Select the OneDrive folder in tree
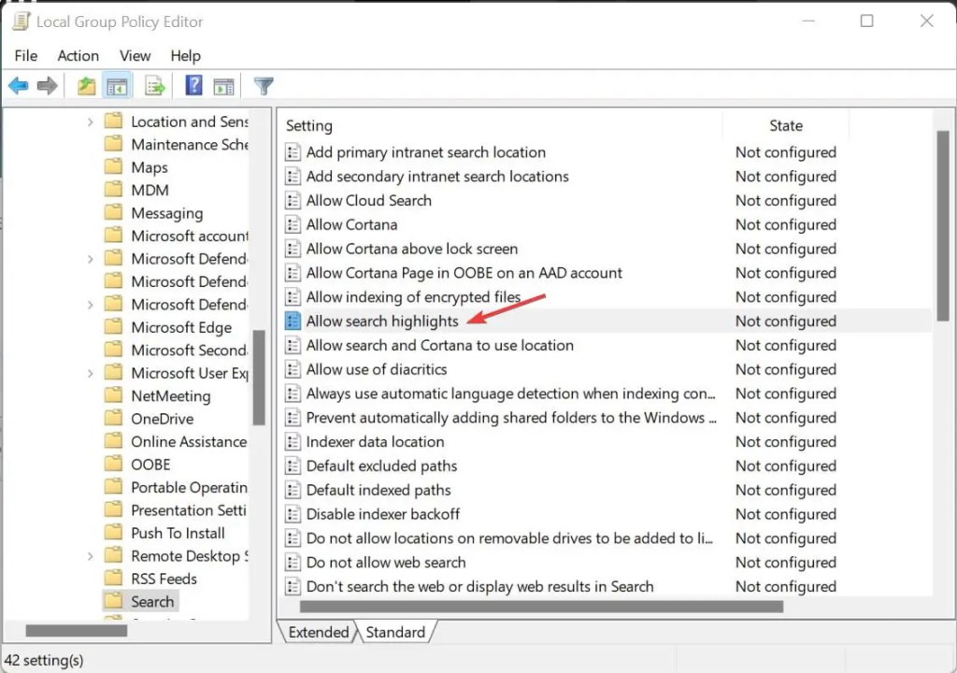This screenshot has width=957, height=673. [162, 419]
